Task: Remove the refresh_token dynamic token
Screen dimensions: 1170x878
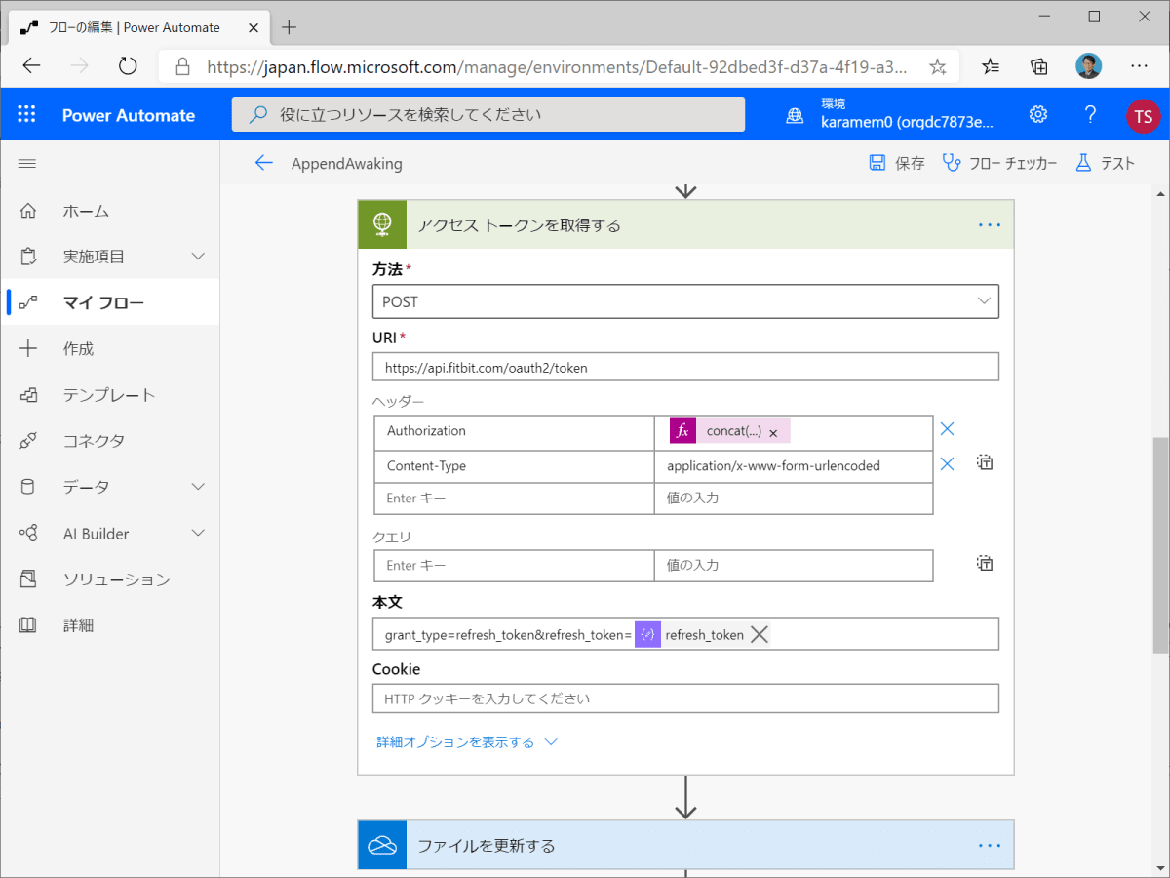Action: tap(760, 635)
